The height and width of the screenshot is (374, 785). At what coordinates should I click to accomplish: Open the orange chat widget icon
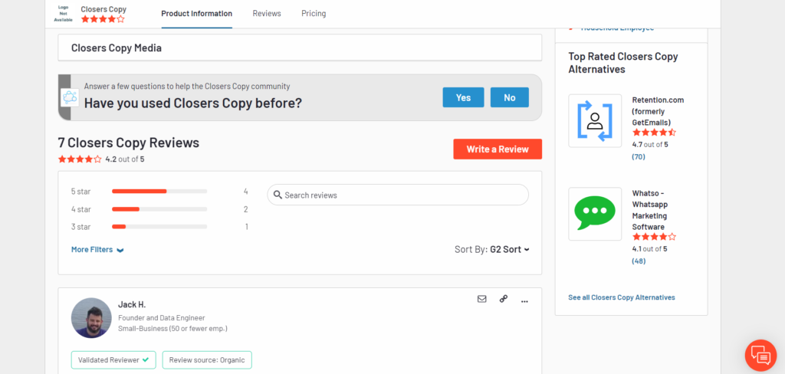[x=760, y=355]
